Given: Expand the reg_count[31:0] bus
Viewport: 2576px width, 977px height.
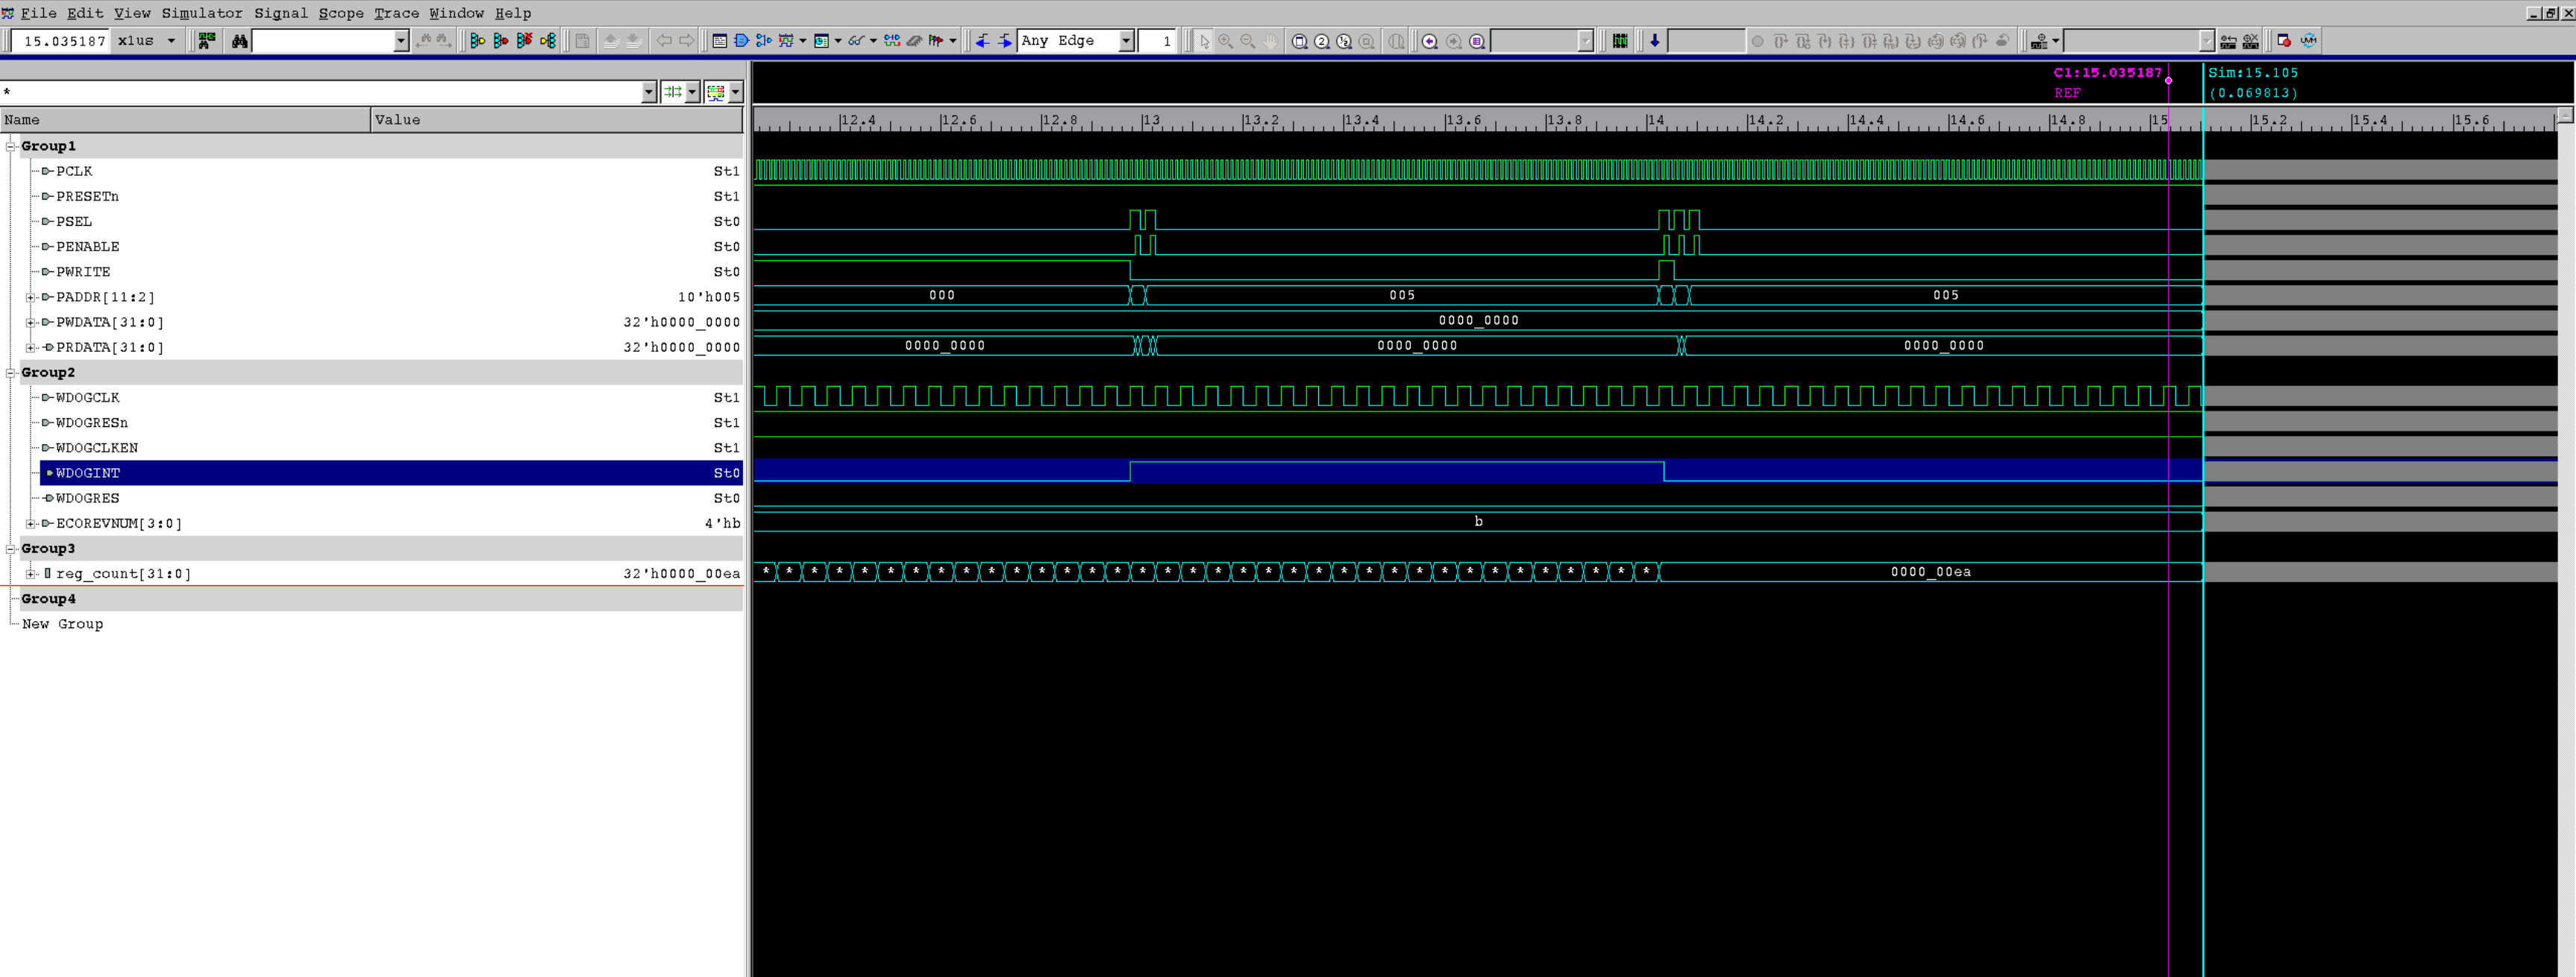Looking at the screenshot, I should pos(30,575).
